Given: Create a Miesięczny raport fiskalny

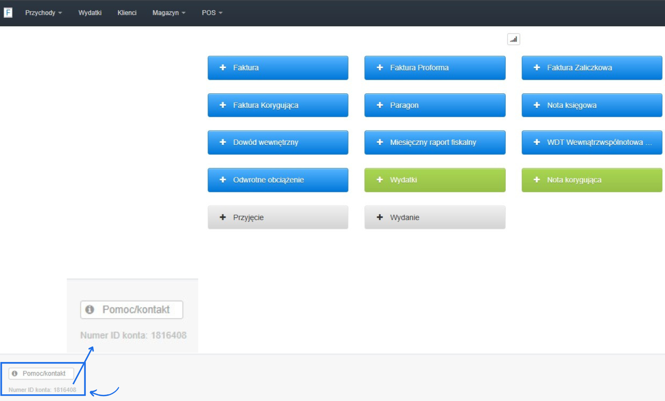Looking at the screenshot, I should click(x=435, y=142).
